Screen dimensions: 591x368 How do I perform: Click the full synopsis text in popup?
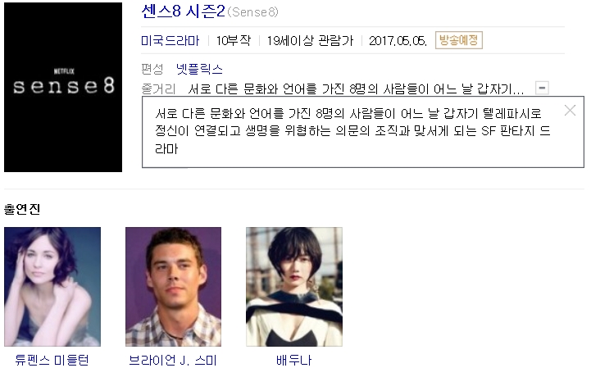pyautogui.click(x=352, y=131)
